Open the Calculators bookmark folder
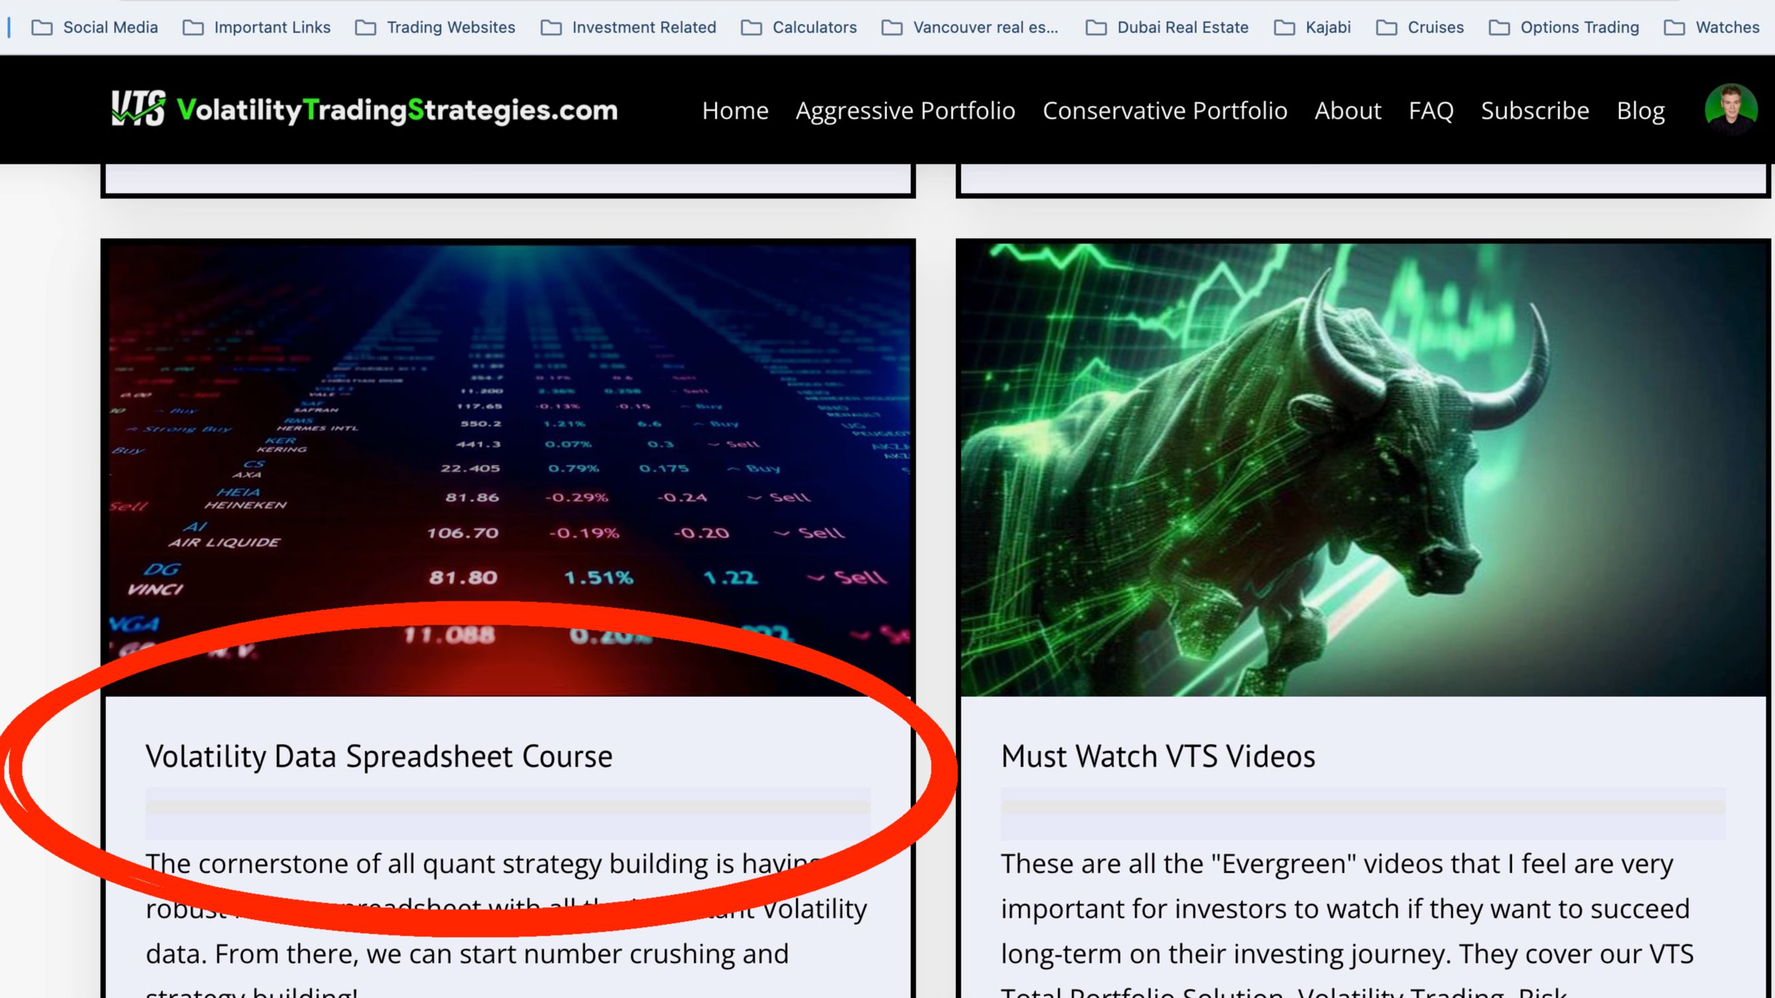The height and width of the screenshot is (998, 1775). pyautogui.click(x=799, y=28)
